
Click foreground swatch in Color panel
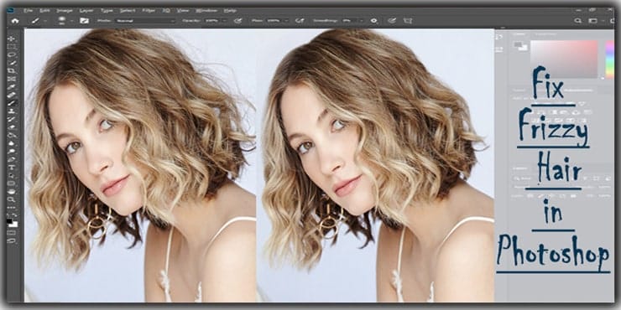click(x=518, y=44)
